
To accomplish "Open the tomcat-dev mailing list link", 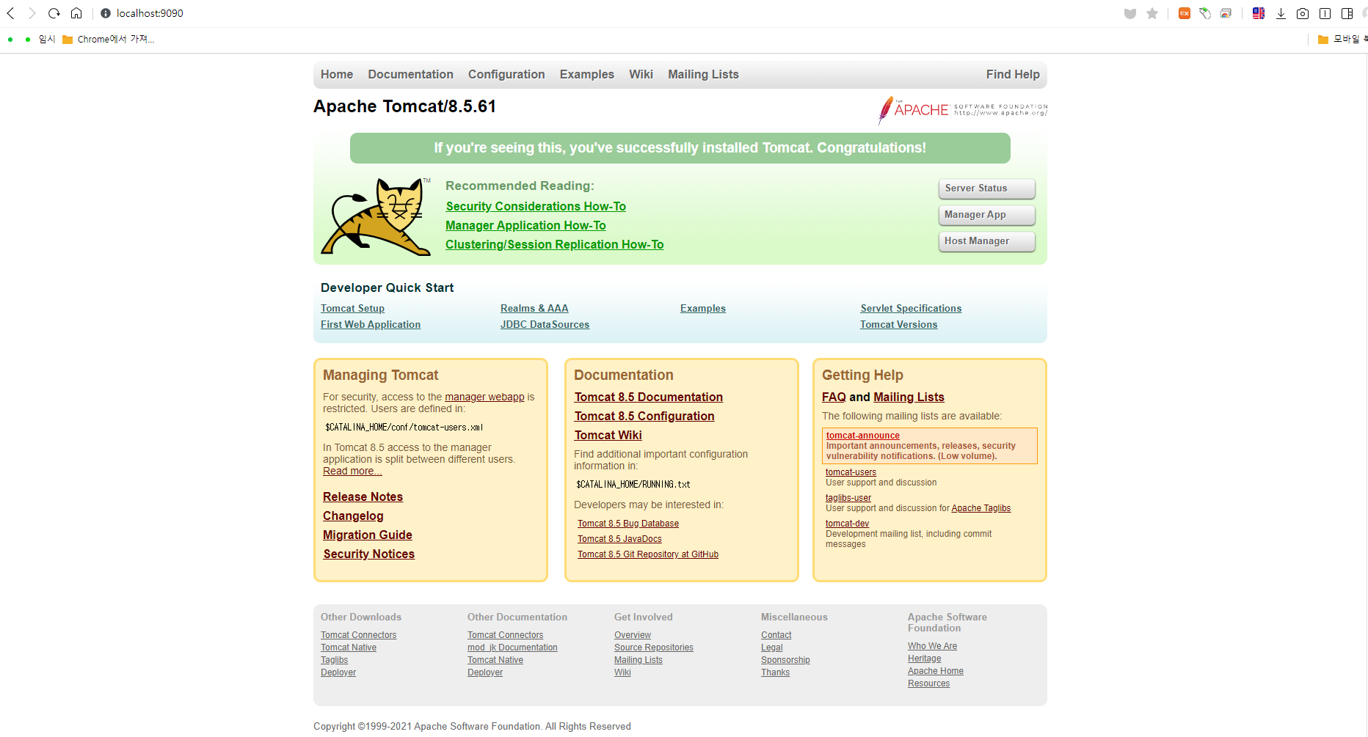I will pyautogui.click(x=847, y=524).
